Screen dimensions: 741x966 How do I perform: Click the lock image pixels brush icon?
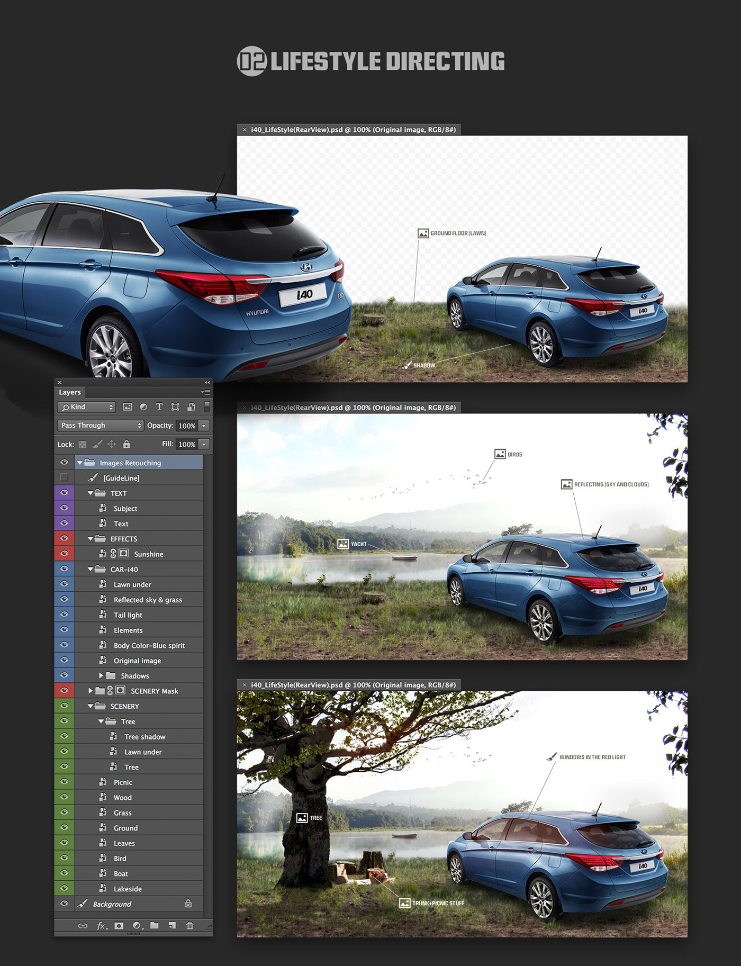97,444
